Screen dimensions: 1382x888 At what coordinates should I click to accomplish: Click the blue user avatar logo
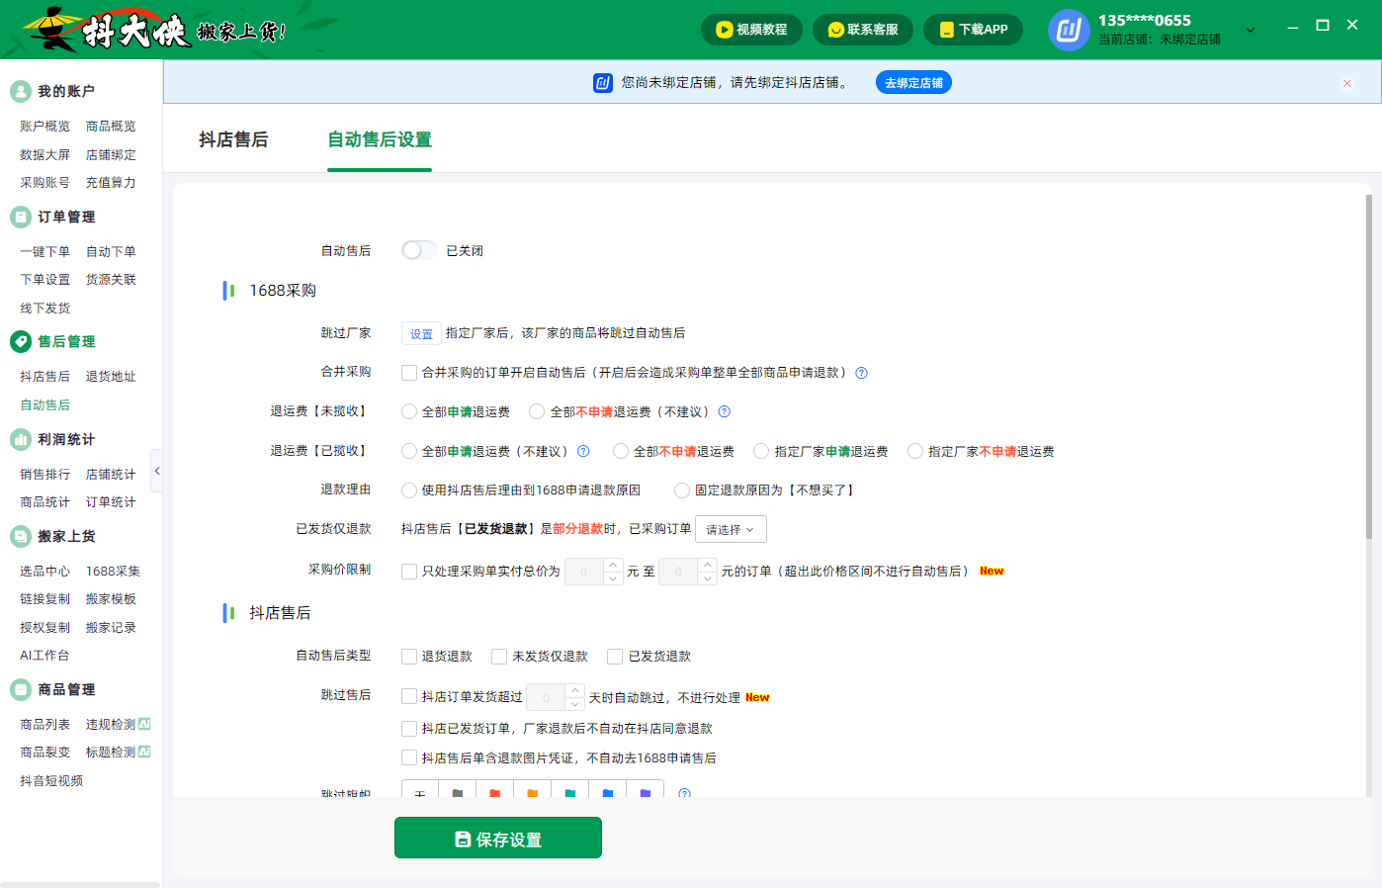(x=1069, y=30)
